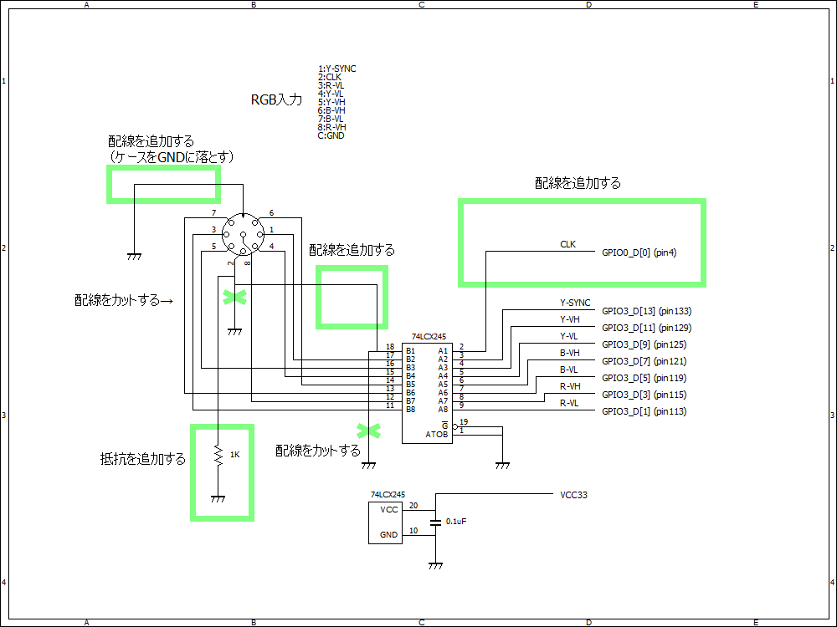Viewport: 837px width, 627px height.
Task: Select the GPIO0_D[0] (pin4) label
Action: click(x=639, y=252)
